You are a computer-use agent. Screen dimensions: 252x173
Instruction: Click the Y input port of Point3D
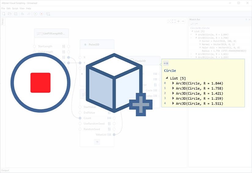[80, 63]
